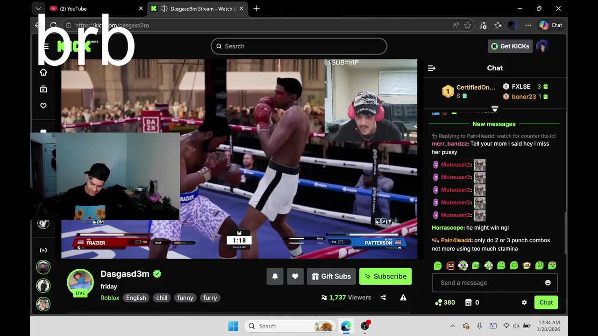Open the last recommended channel avatar in sidebar
Image resolution: width=598 pixels, height=336 pixels.
[x=43, y=304]
